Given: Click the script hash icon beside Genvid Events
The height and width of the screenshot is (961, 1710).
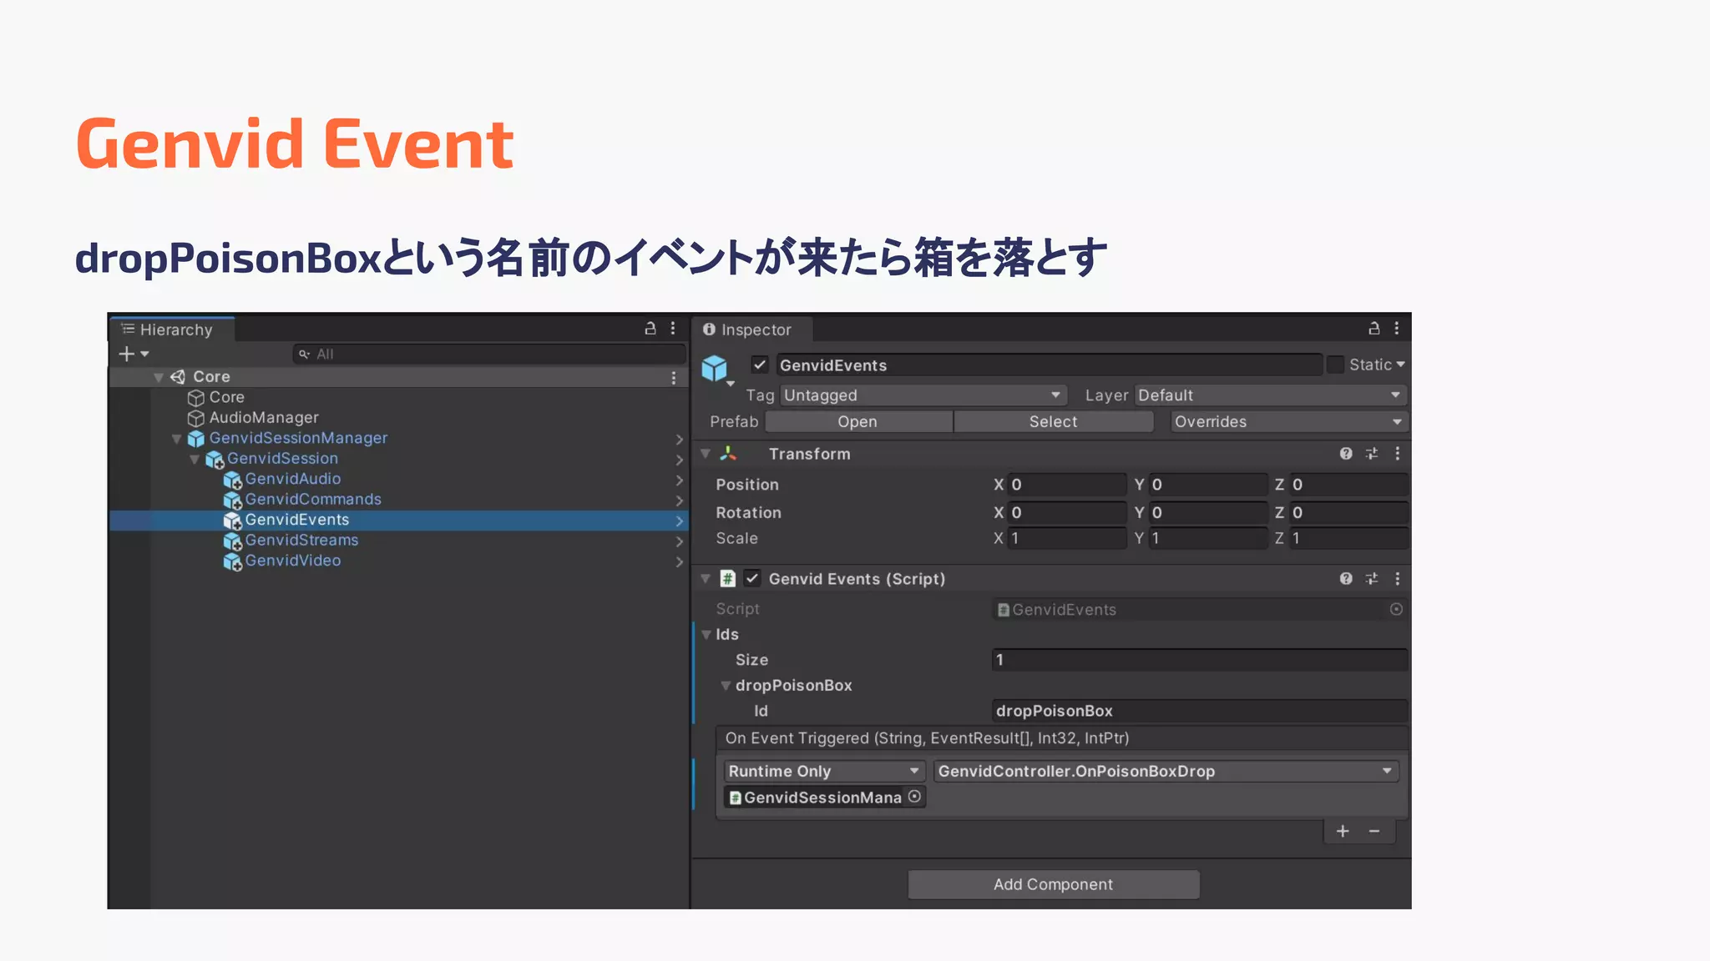Looking at the screenshot, I should coord(728,579).
